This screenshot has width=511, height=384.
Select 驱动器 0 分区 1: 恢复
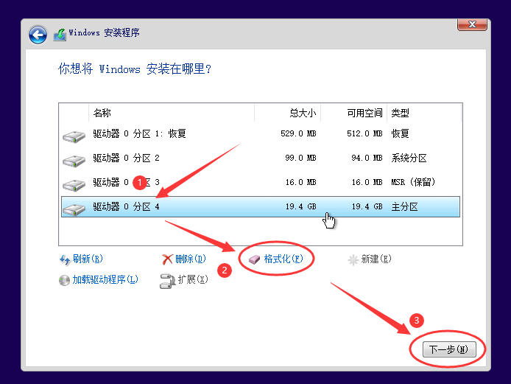coord(261,133)
